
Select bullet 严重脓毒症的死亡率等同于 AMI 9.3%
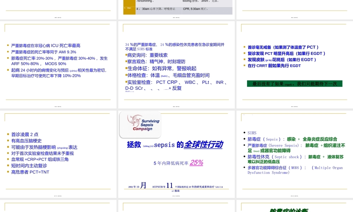point(44,52)
